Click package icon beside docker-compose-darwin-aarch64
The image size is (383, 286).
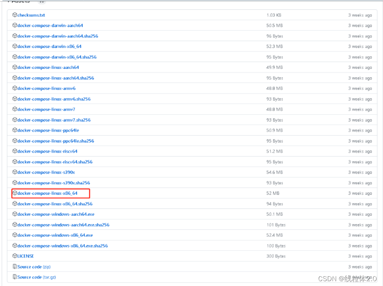(x=14, y=25)
